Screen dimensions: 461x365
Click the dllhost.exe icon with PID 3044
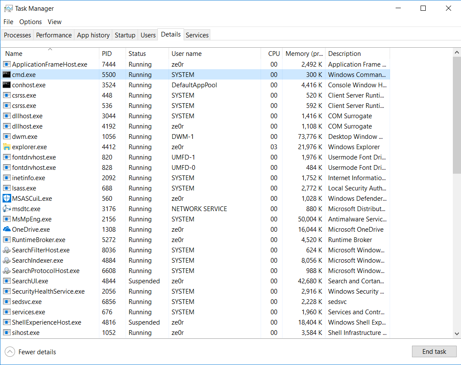[7, 116]
